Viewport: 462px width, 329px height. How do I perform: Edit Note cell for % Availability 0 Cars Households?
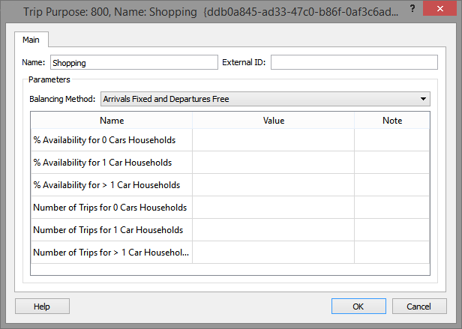[391, 140]
